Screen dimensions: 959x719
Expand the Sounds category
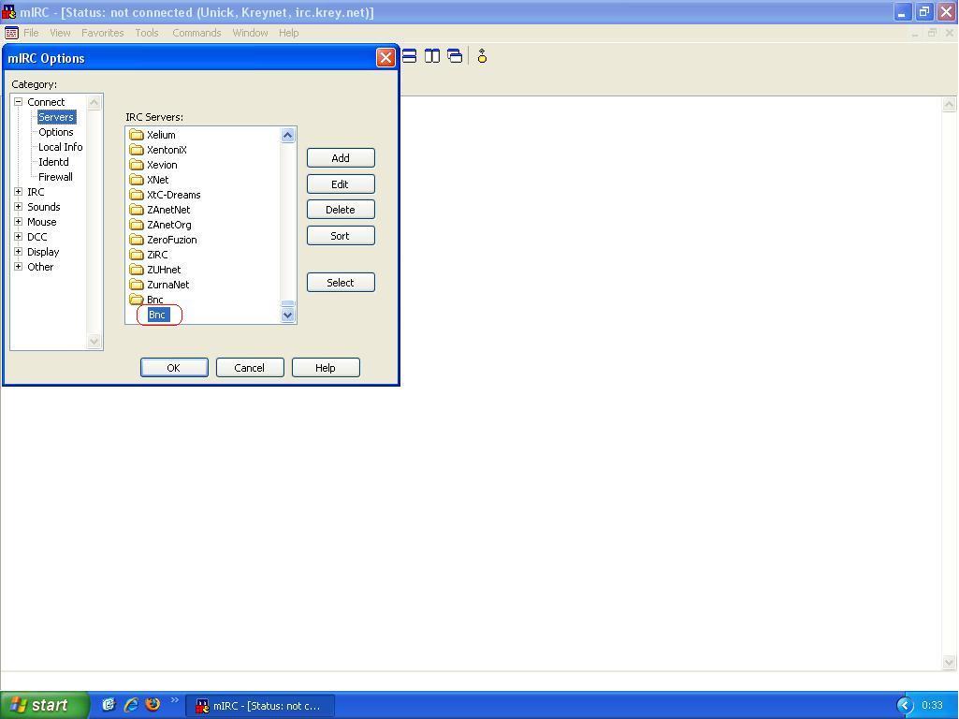(x=19, y=207)
